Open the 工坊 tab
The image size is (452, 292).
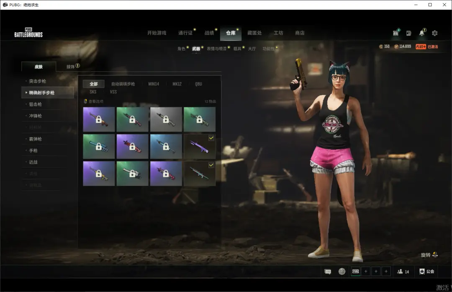point(278,33)
